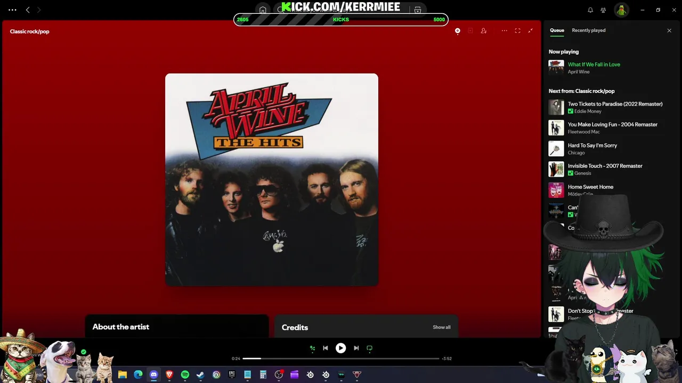Select Invisible Touch - 2007 Remaster in queue
This screenshot has width=682, height=383.
click(605, 166)
